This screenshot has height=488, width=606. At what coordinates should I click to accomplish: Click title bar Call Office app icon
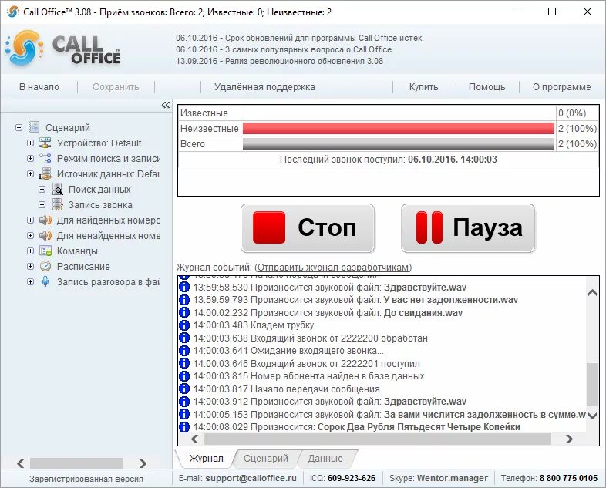[x=13, y=12]
